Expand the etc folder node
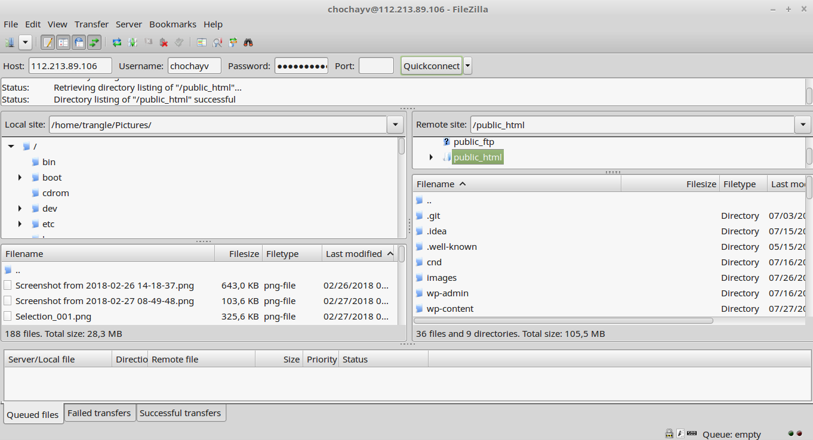Image resolution: width=813 pixels, height=440 pixels. tap(20, 224)
